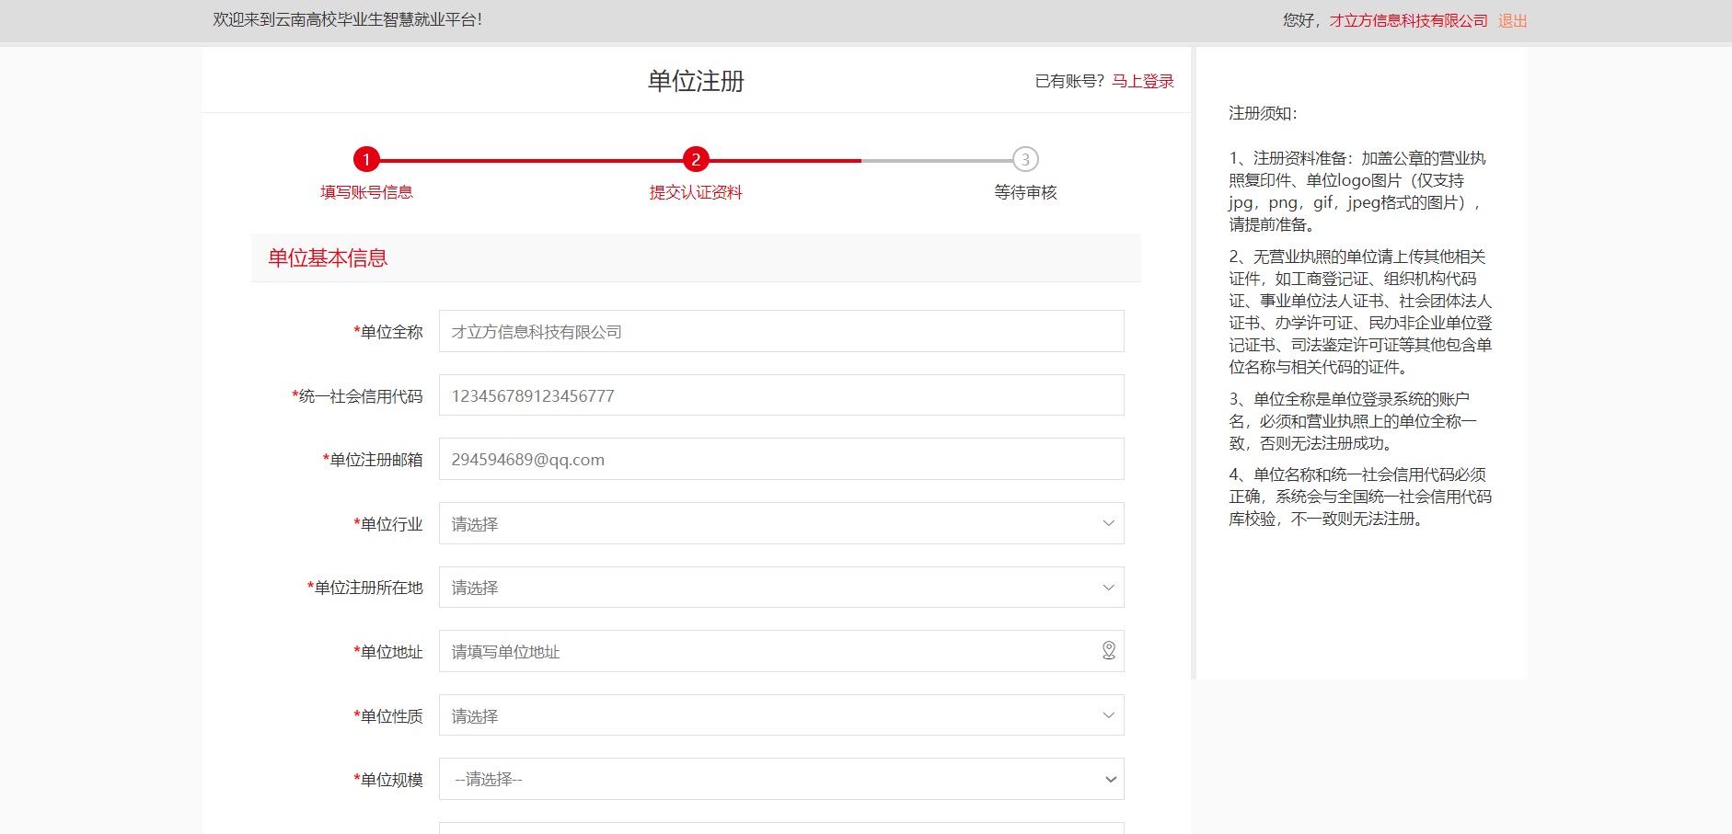
Task: Click step 1 circle icon
Action: pyautogui.click(x=366, y=160)
